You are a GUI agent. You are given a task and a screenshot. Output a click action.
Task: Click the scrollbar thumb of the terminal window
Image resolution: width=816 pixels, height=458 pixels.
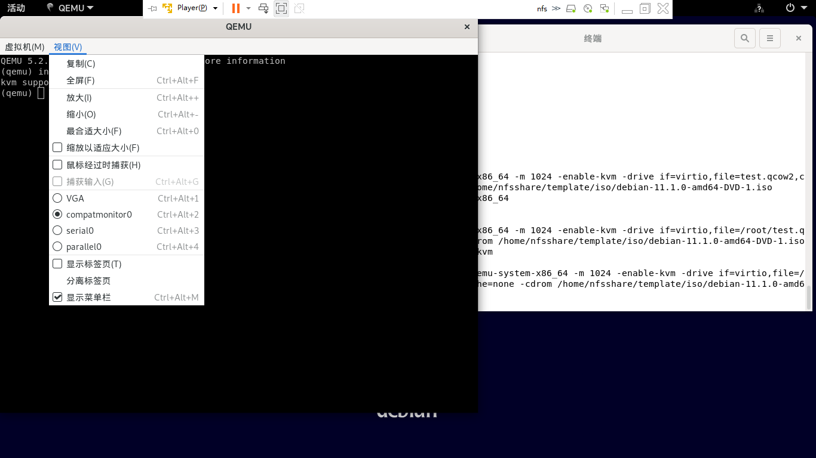[x=810, y=297]
